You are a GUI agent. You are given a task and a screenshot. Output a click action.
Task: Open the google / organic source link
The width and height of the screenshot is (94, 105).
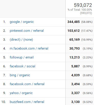pyautogui.click(x=22, y=22)
